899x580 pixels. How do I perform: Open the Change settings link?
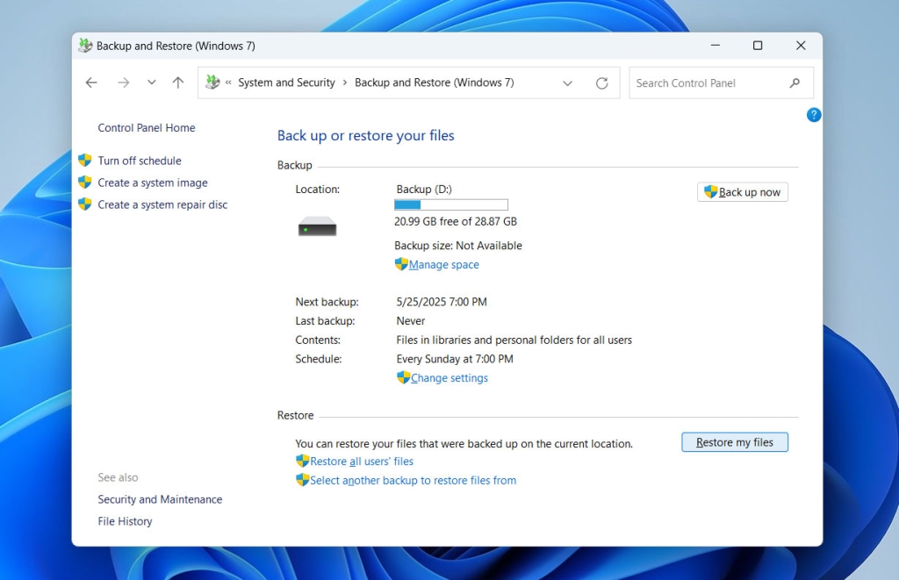(449, 378)
